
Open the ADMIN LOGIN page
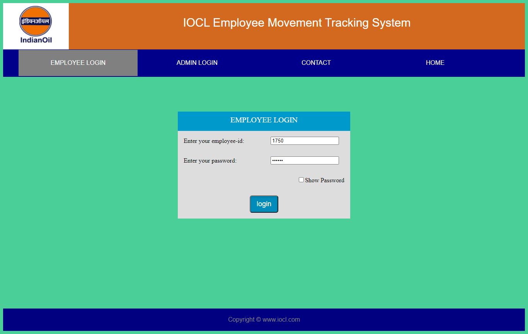coord(197,63)
